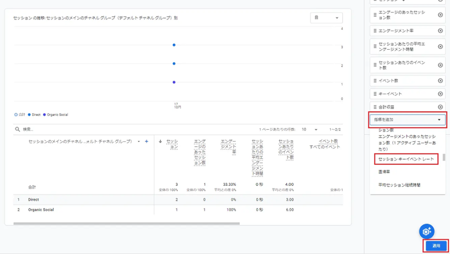
Task: Open the 日 granularity dropdown
Action: click(326, 18)
